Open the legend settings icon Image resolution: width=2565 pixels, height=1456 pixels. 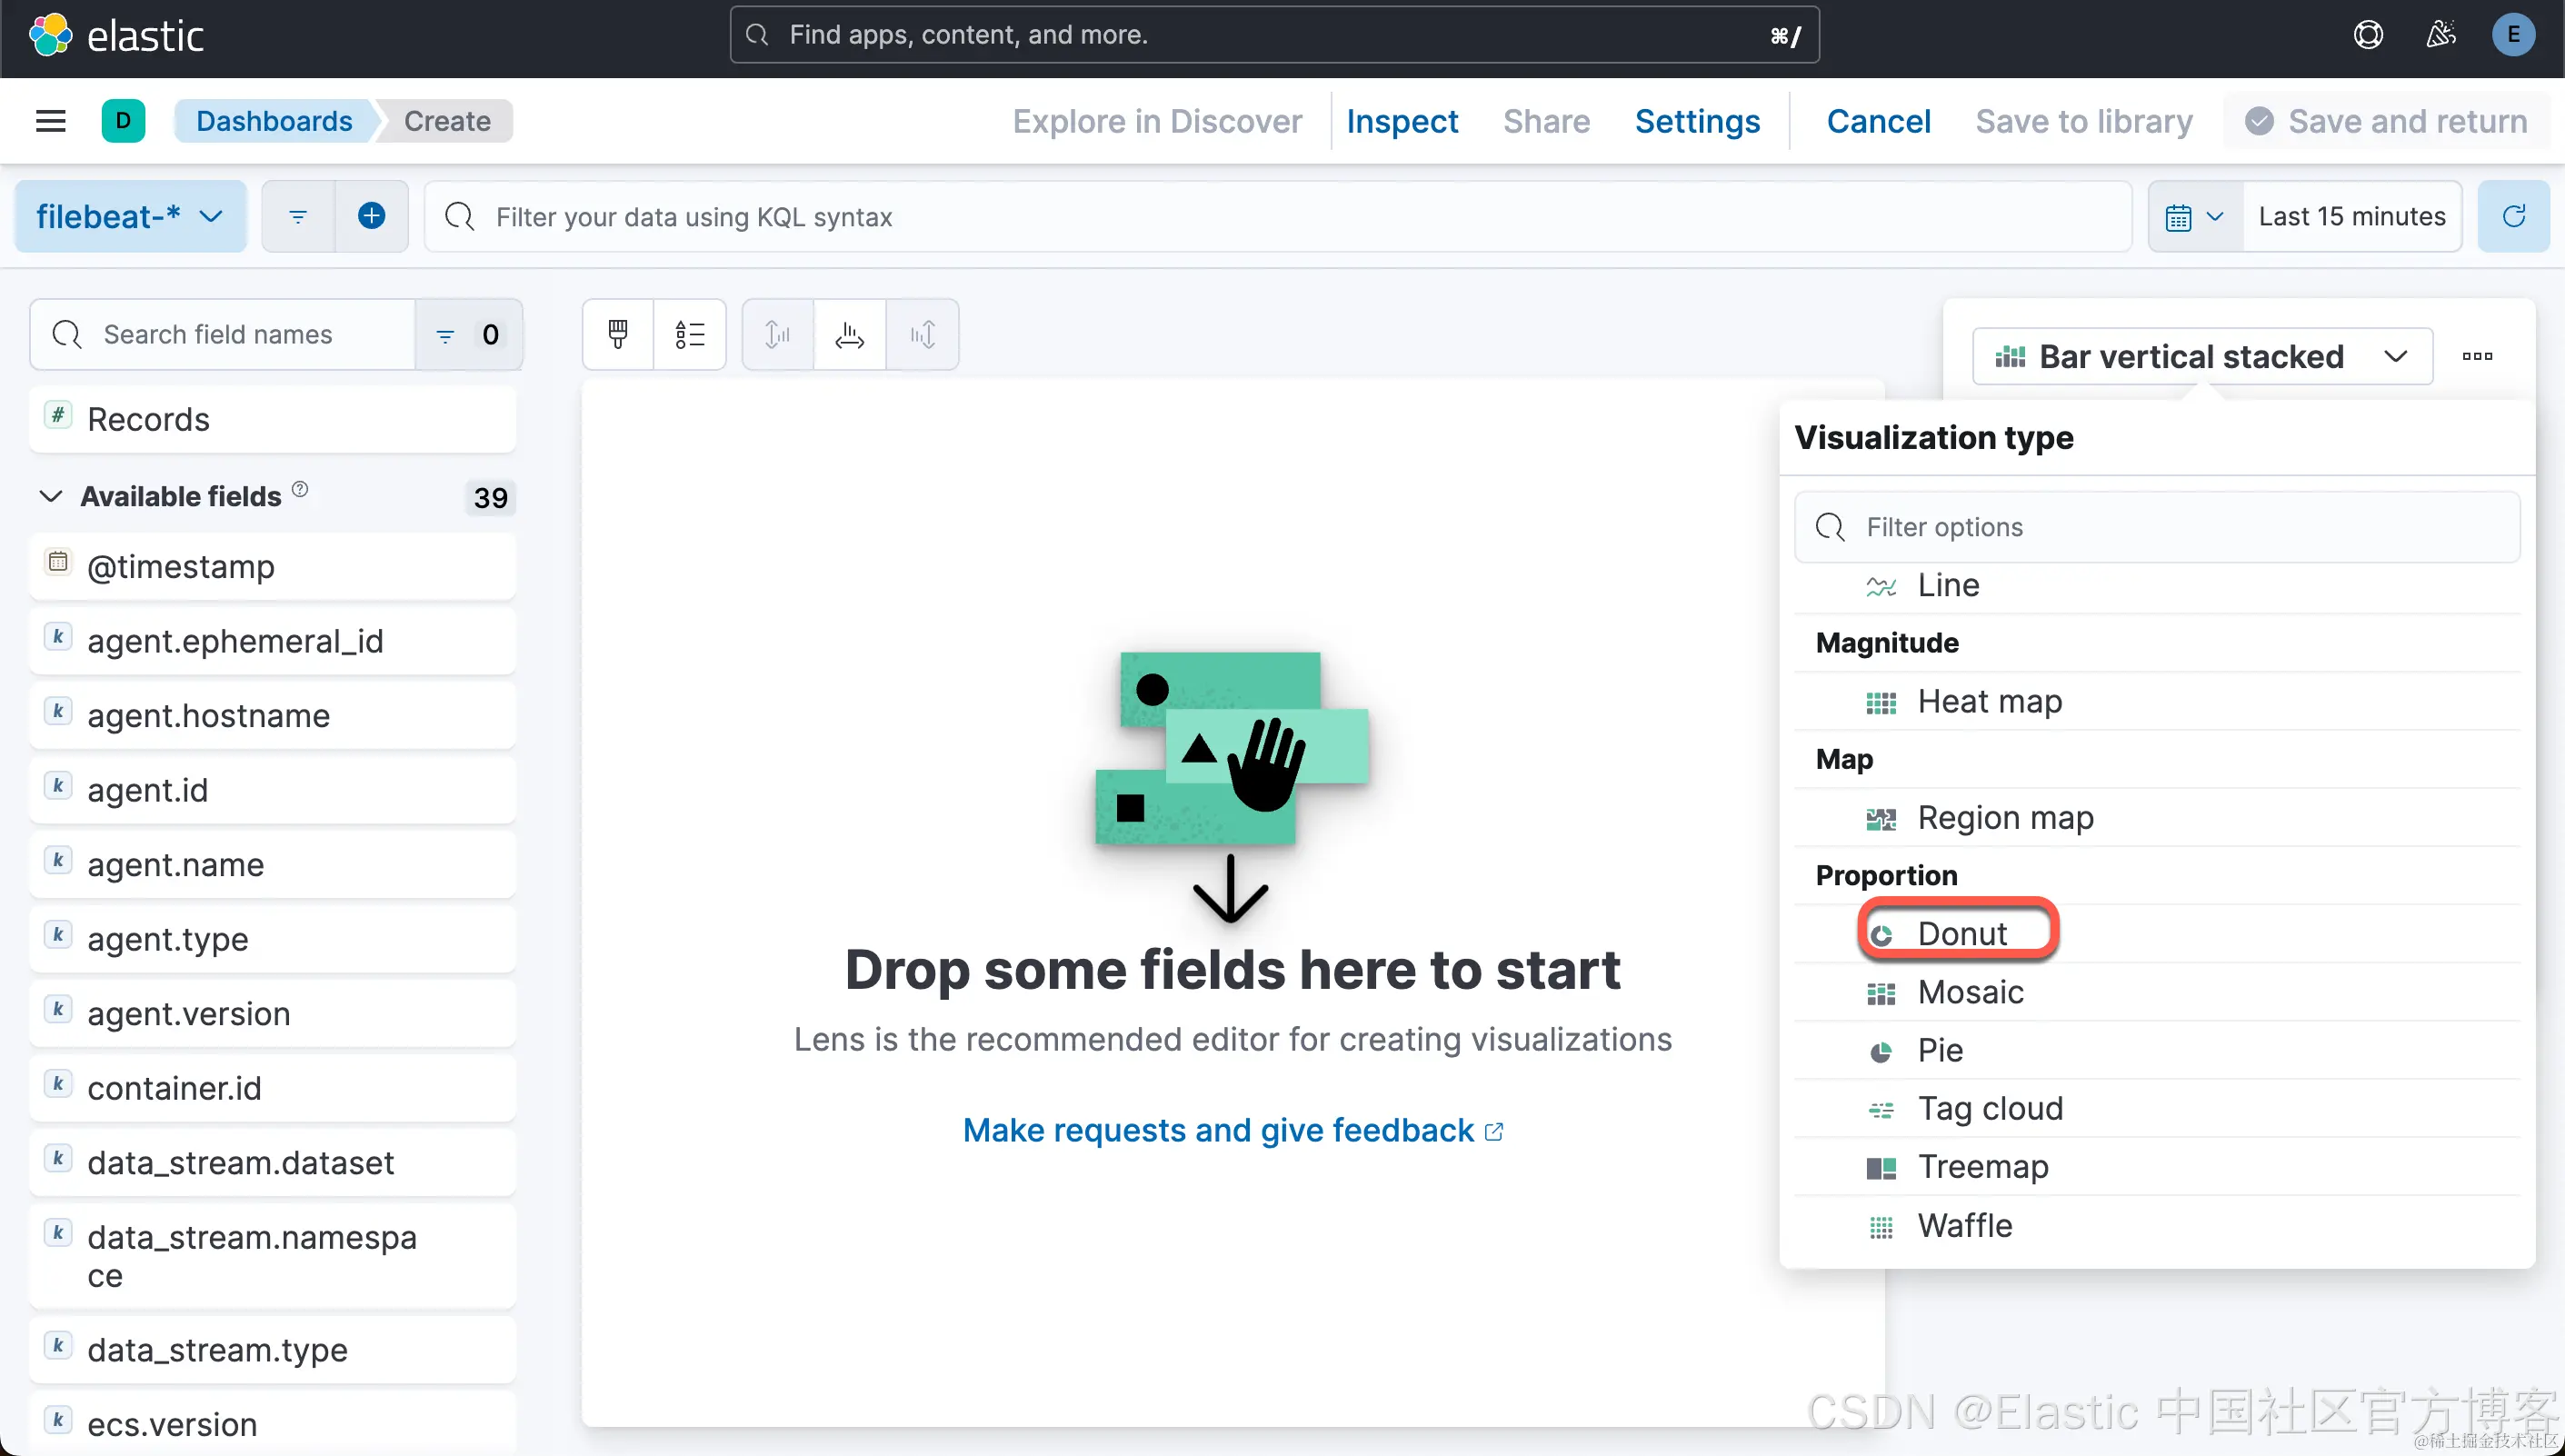click(x=690, y=334)
